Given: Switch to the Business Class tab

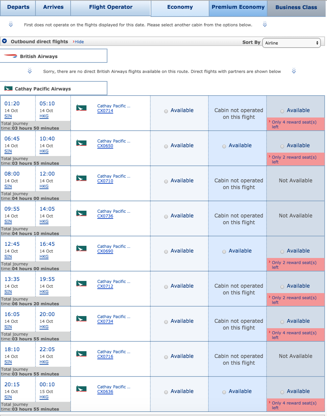Looking at the screenshot, I should (x=296, y=7).
